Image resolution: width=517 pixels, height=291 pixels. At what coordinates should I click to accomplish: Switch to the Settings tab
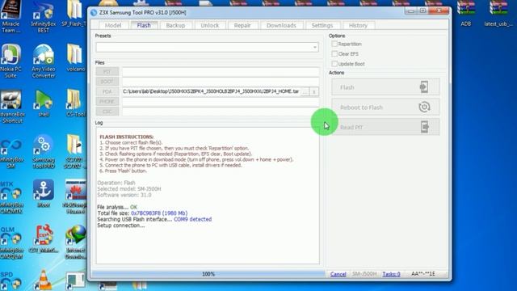pyautogui.click(x=322, y=25)
